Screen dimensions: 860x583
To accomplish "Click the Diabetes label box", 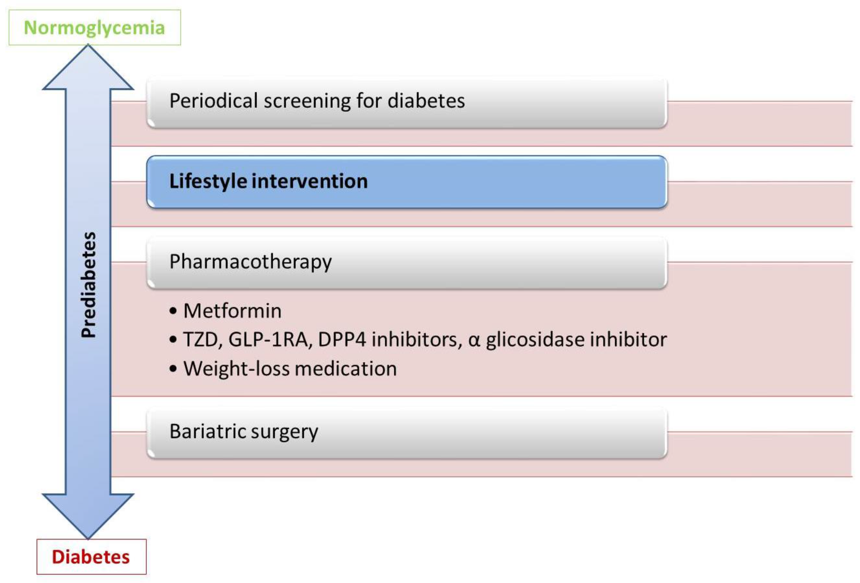I will pyautogui.click(x=91, y=556).
